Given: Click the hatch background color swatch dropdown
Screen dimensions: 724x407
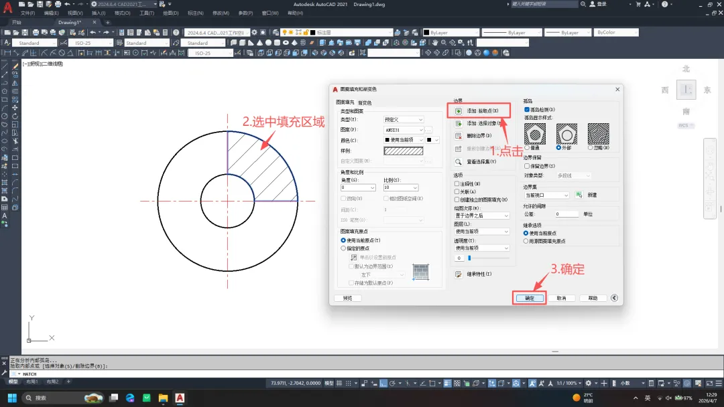Looking at the screenshot, I should coord(432,140).
